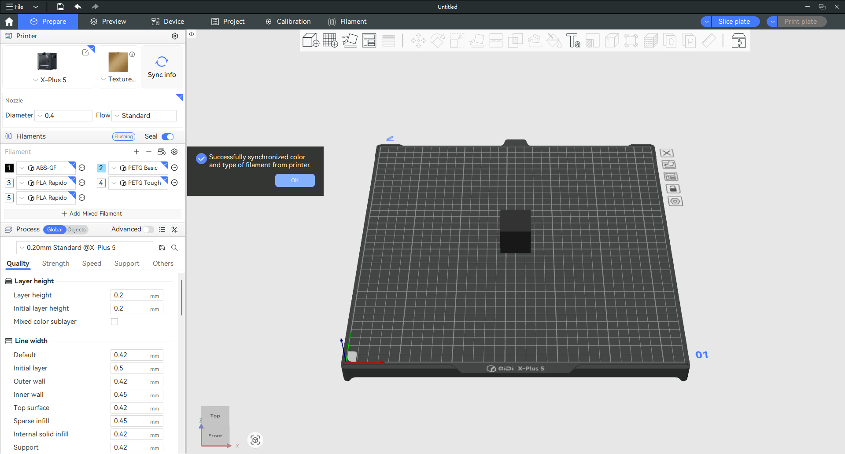
Task: Save the project with the disk icon
Action: pos(61,7)
